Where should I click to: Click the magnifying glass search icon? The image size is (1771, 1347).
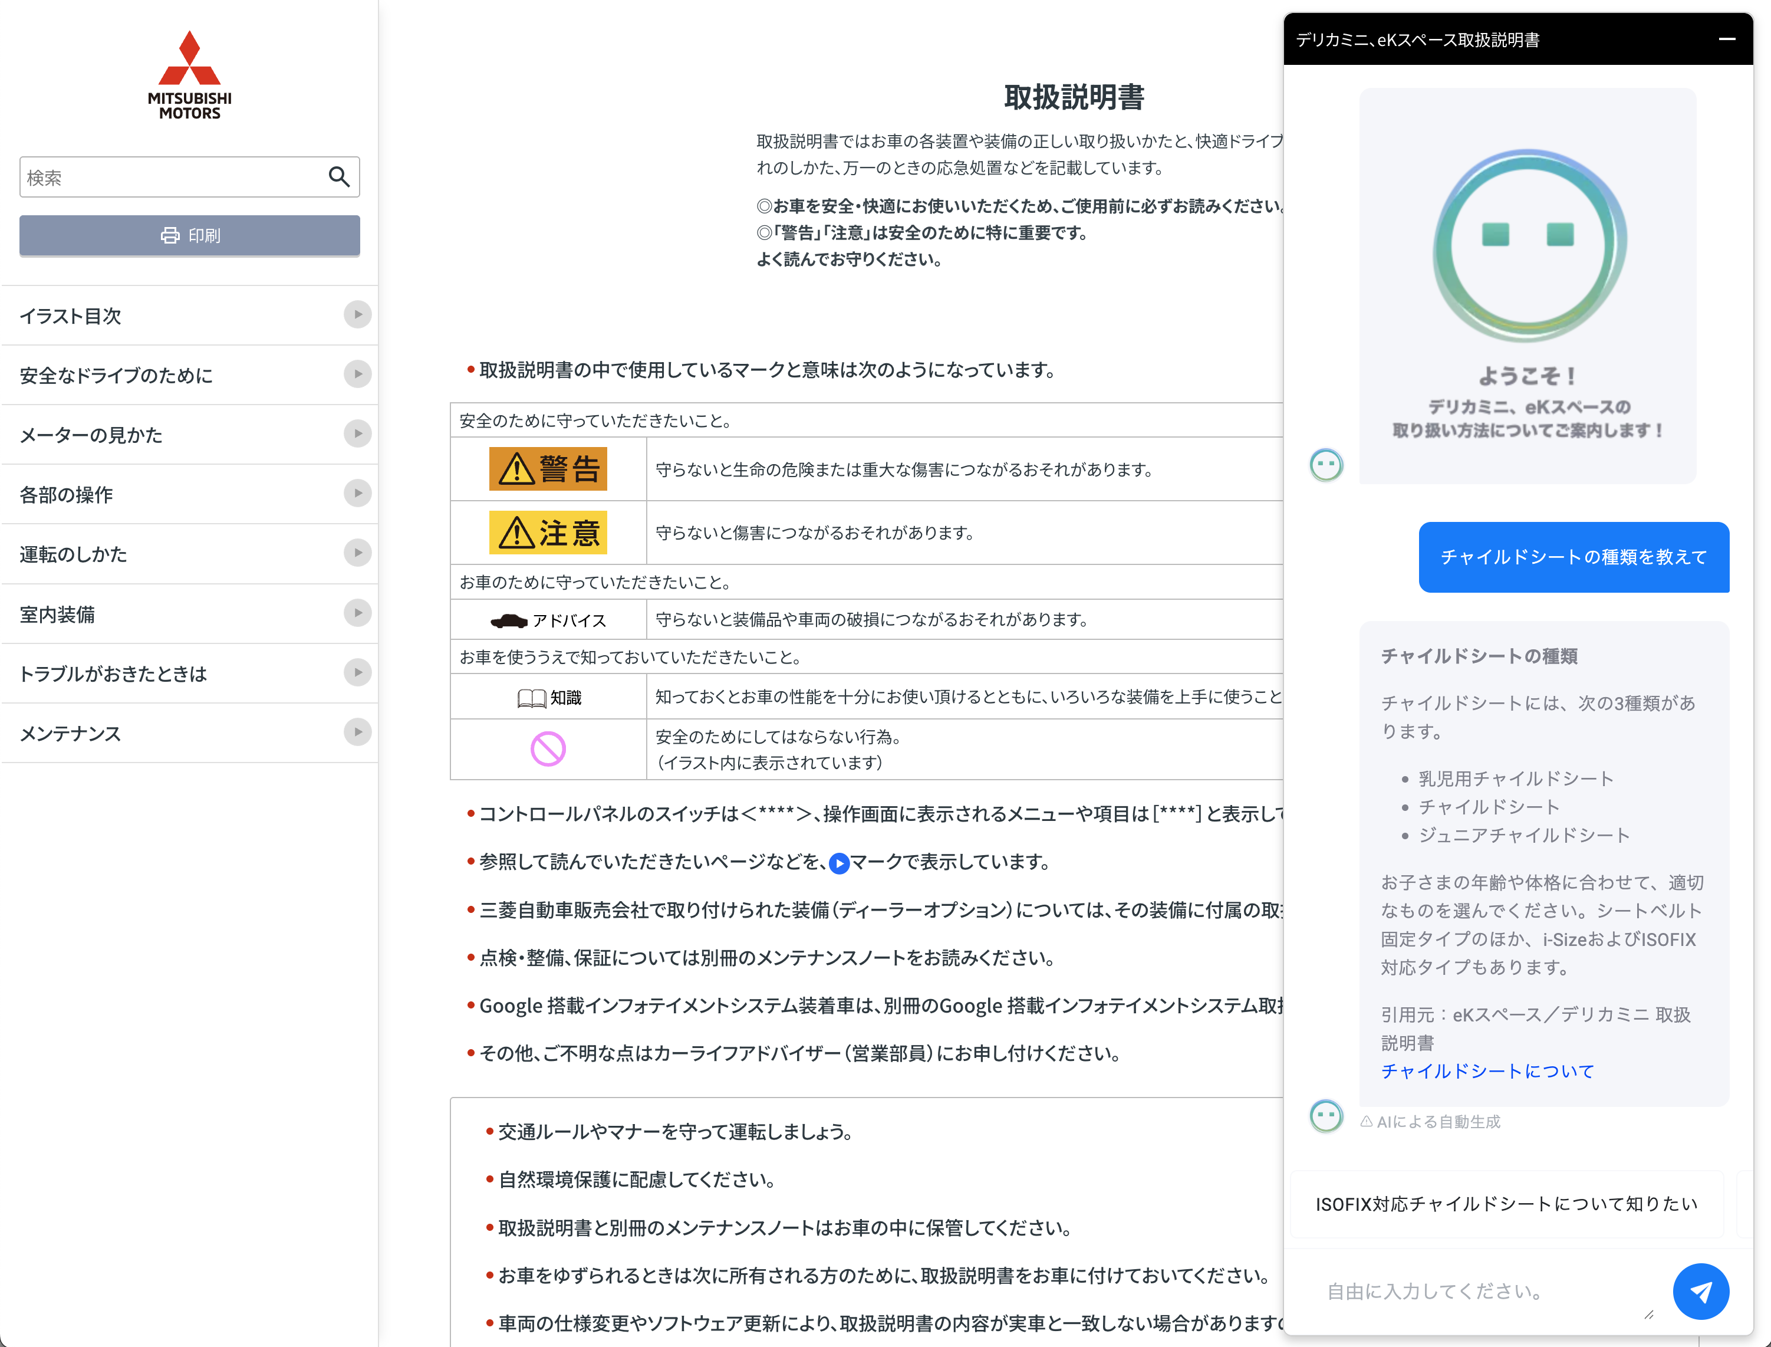[339, 176]
